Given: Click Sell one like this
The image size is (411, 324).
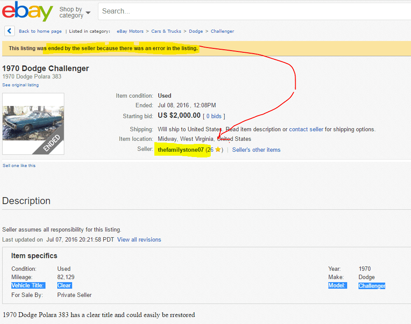Looking at the screenshot, I should [19, 166].
